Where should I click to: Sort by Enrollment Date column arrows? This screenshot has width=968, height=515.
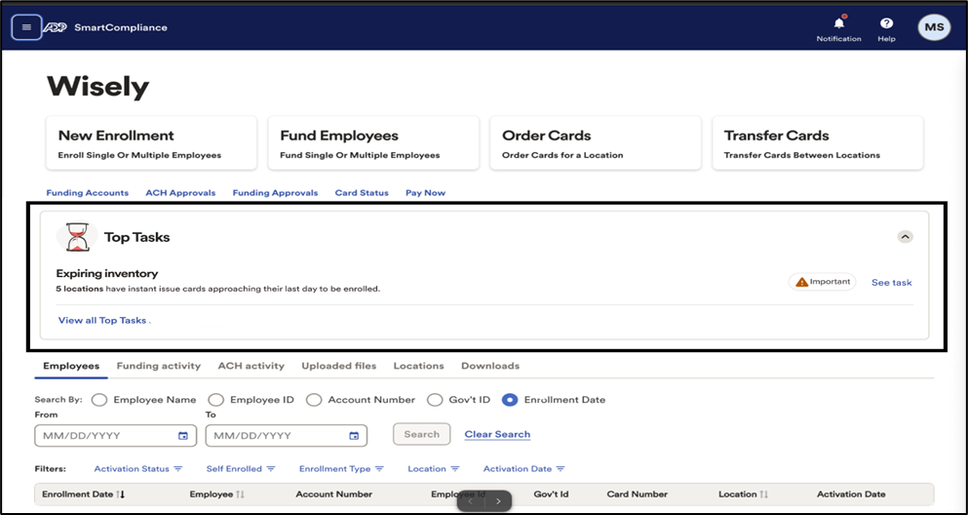120,495
